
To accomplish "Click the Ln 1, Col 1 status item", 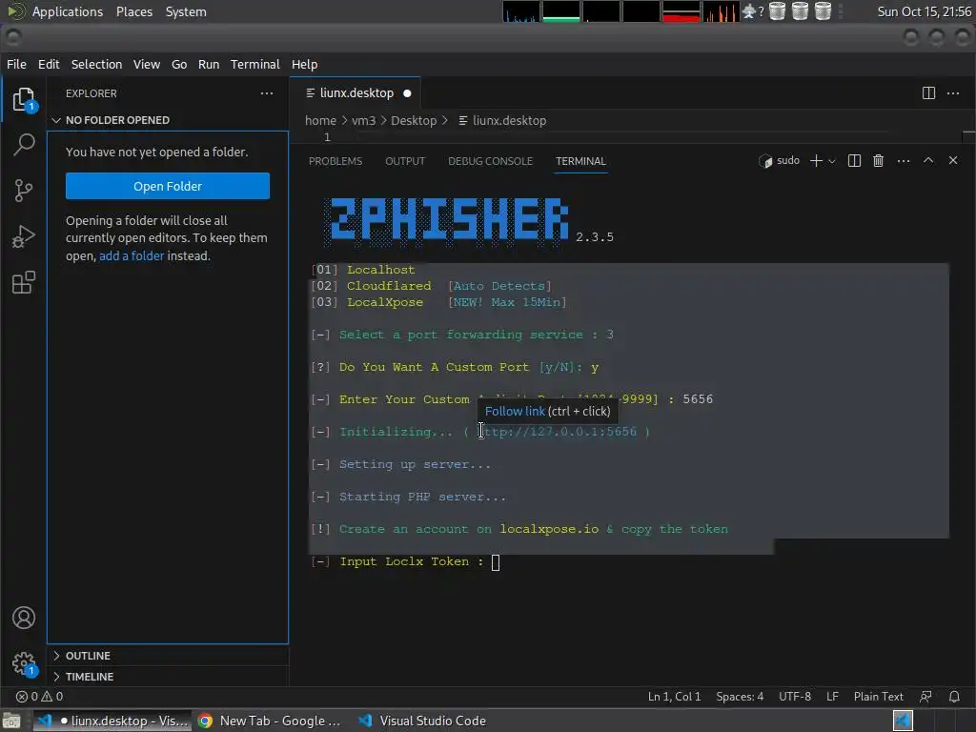I will tap(674, 697).
